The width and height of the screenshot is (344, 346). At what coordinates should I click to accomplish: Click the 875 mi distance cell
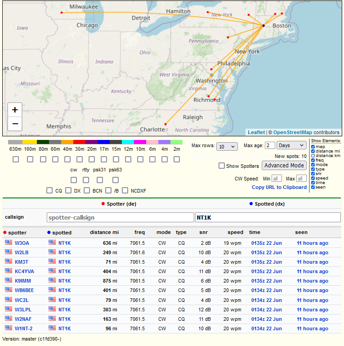point(110,281)
